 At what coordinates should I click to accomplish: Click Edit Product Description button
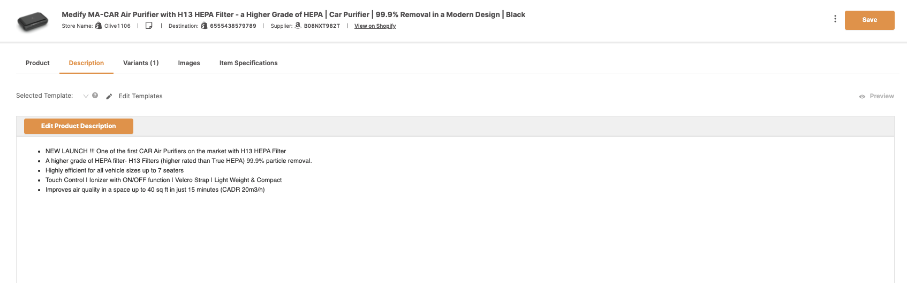(x=79, y=126)
